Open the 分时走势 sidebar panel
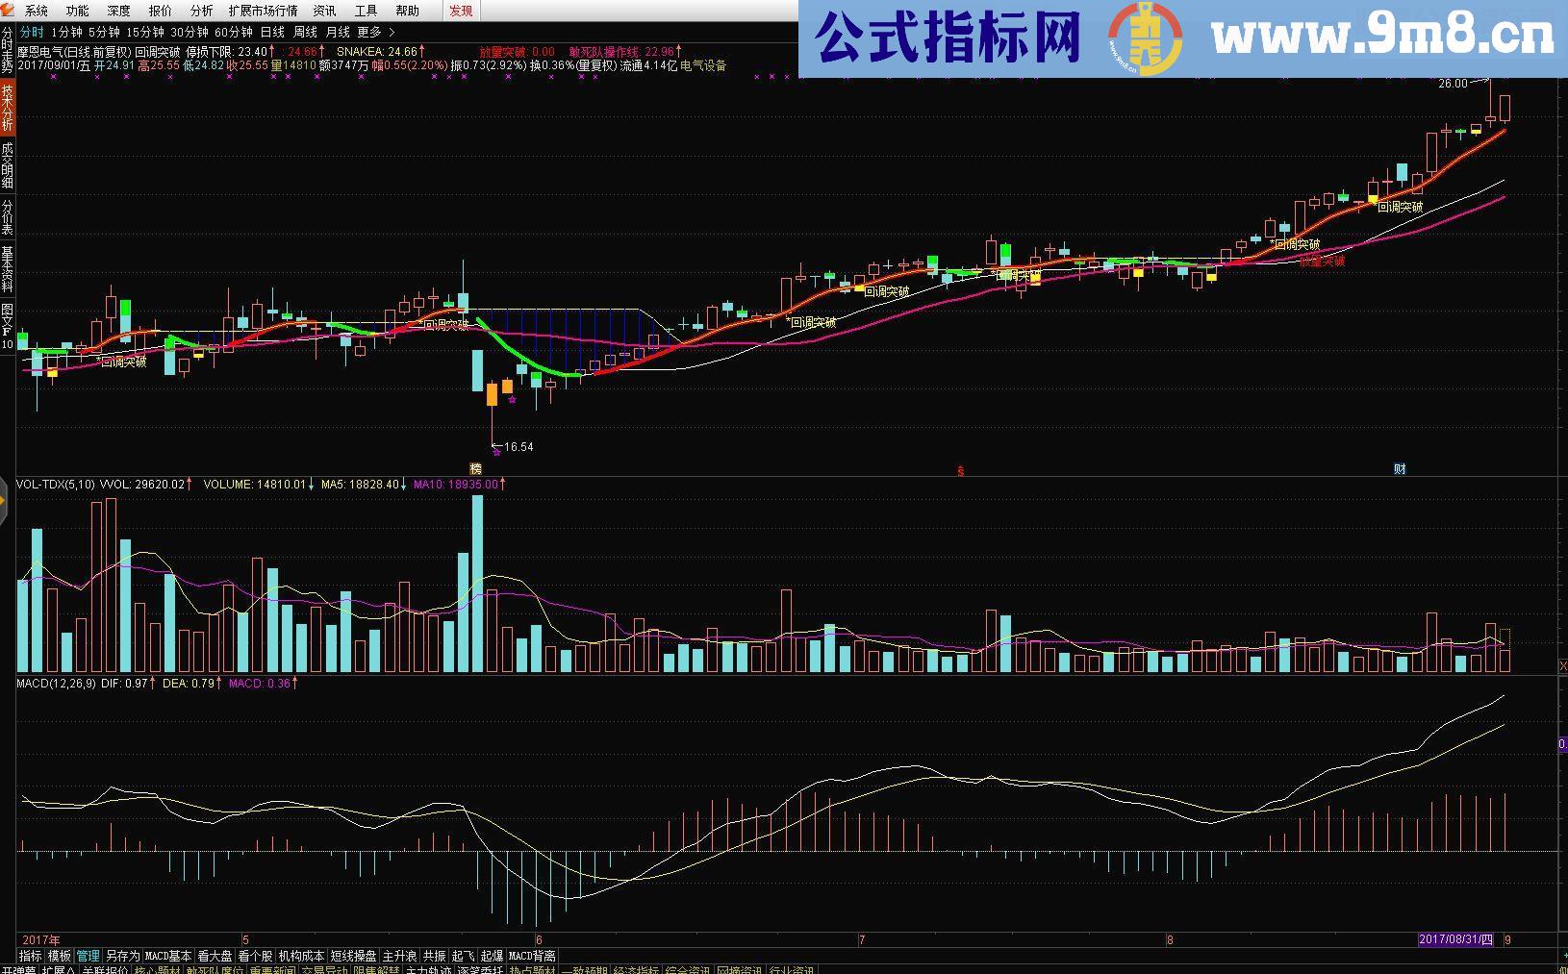Image resolution: width=1568 pixels, height=974 pixels. [x=7, y=48]
